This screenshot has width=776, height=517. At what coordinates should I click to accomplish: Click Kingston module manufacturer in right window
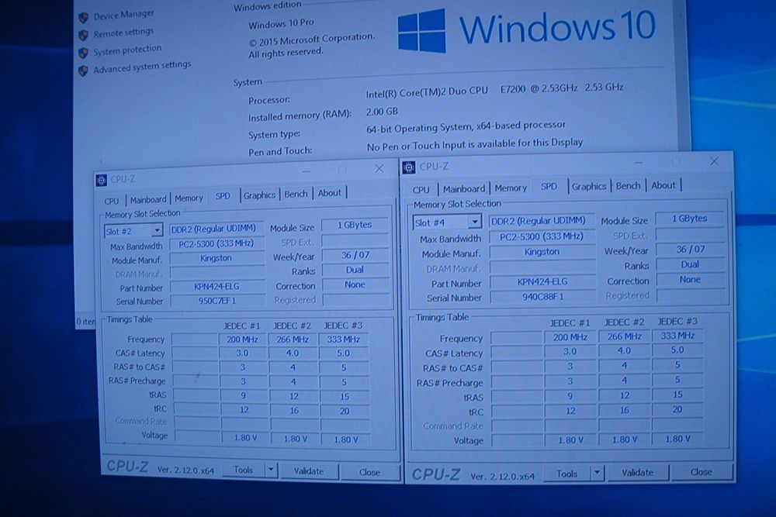tap(542, 252)
